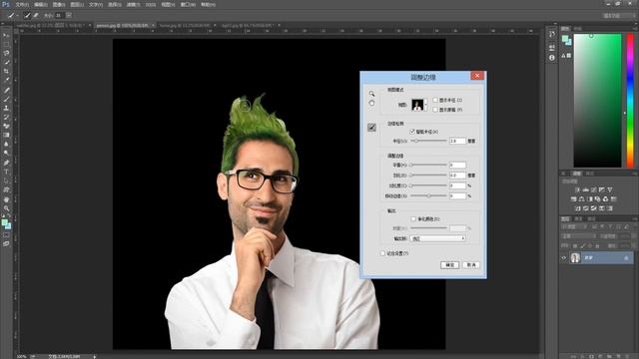Image resolution: width=639 pixels, height=359 pixels.
Task: Open the 文件 (File) menu
Action: (22, 5)
